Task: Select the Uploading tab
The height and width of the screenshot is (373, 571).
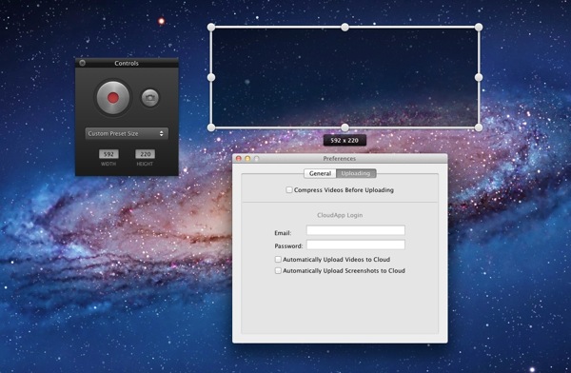Action: click(x=356, y=173)
